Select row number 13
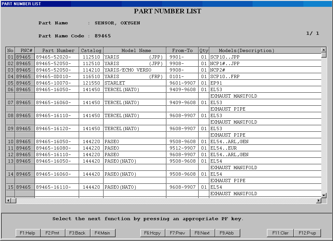The image size is (333, 241). (x=10, y=161)
